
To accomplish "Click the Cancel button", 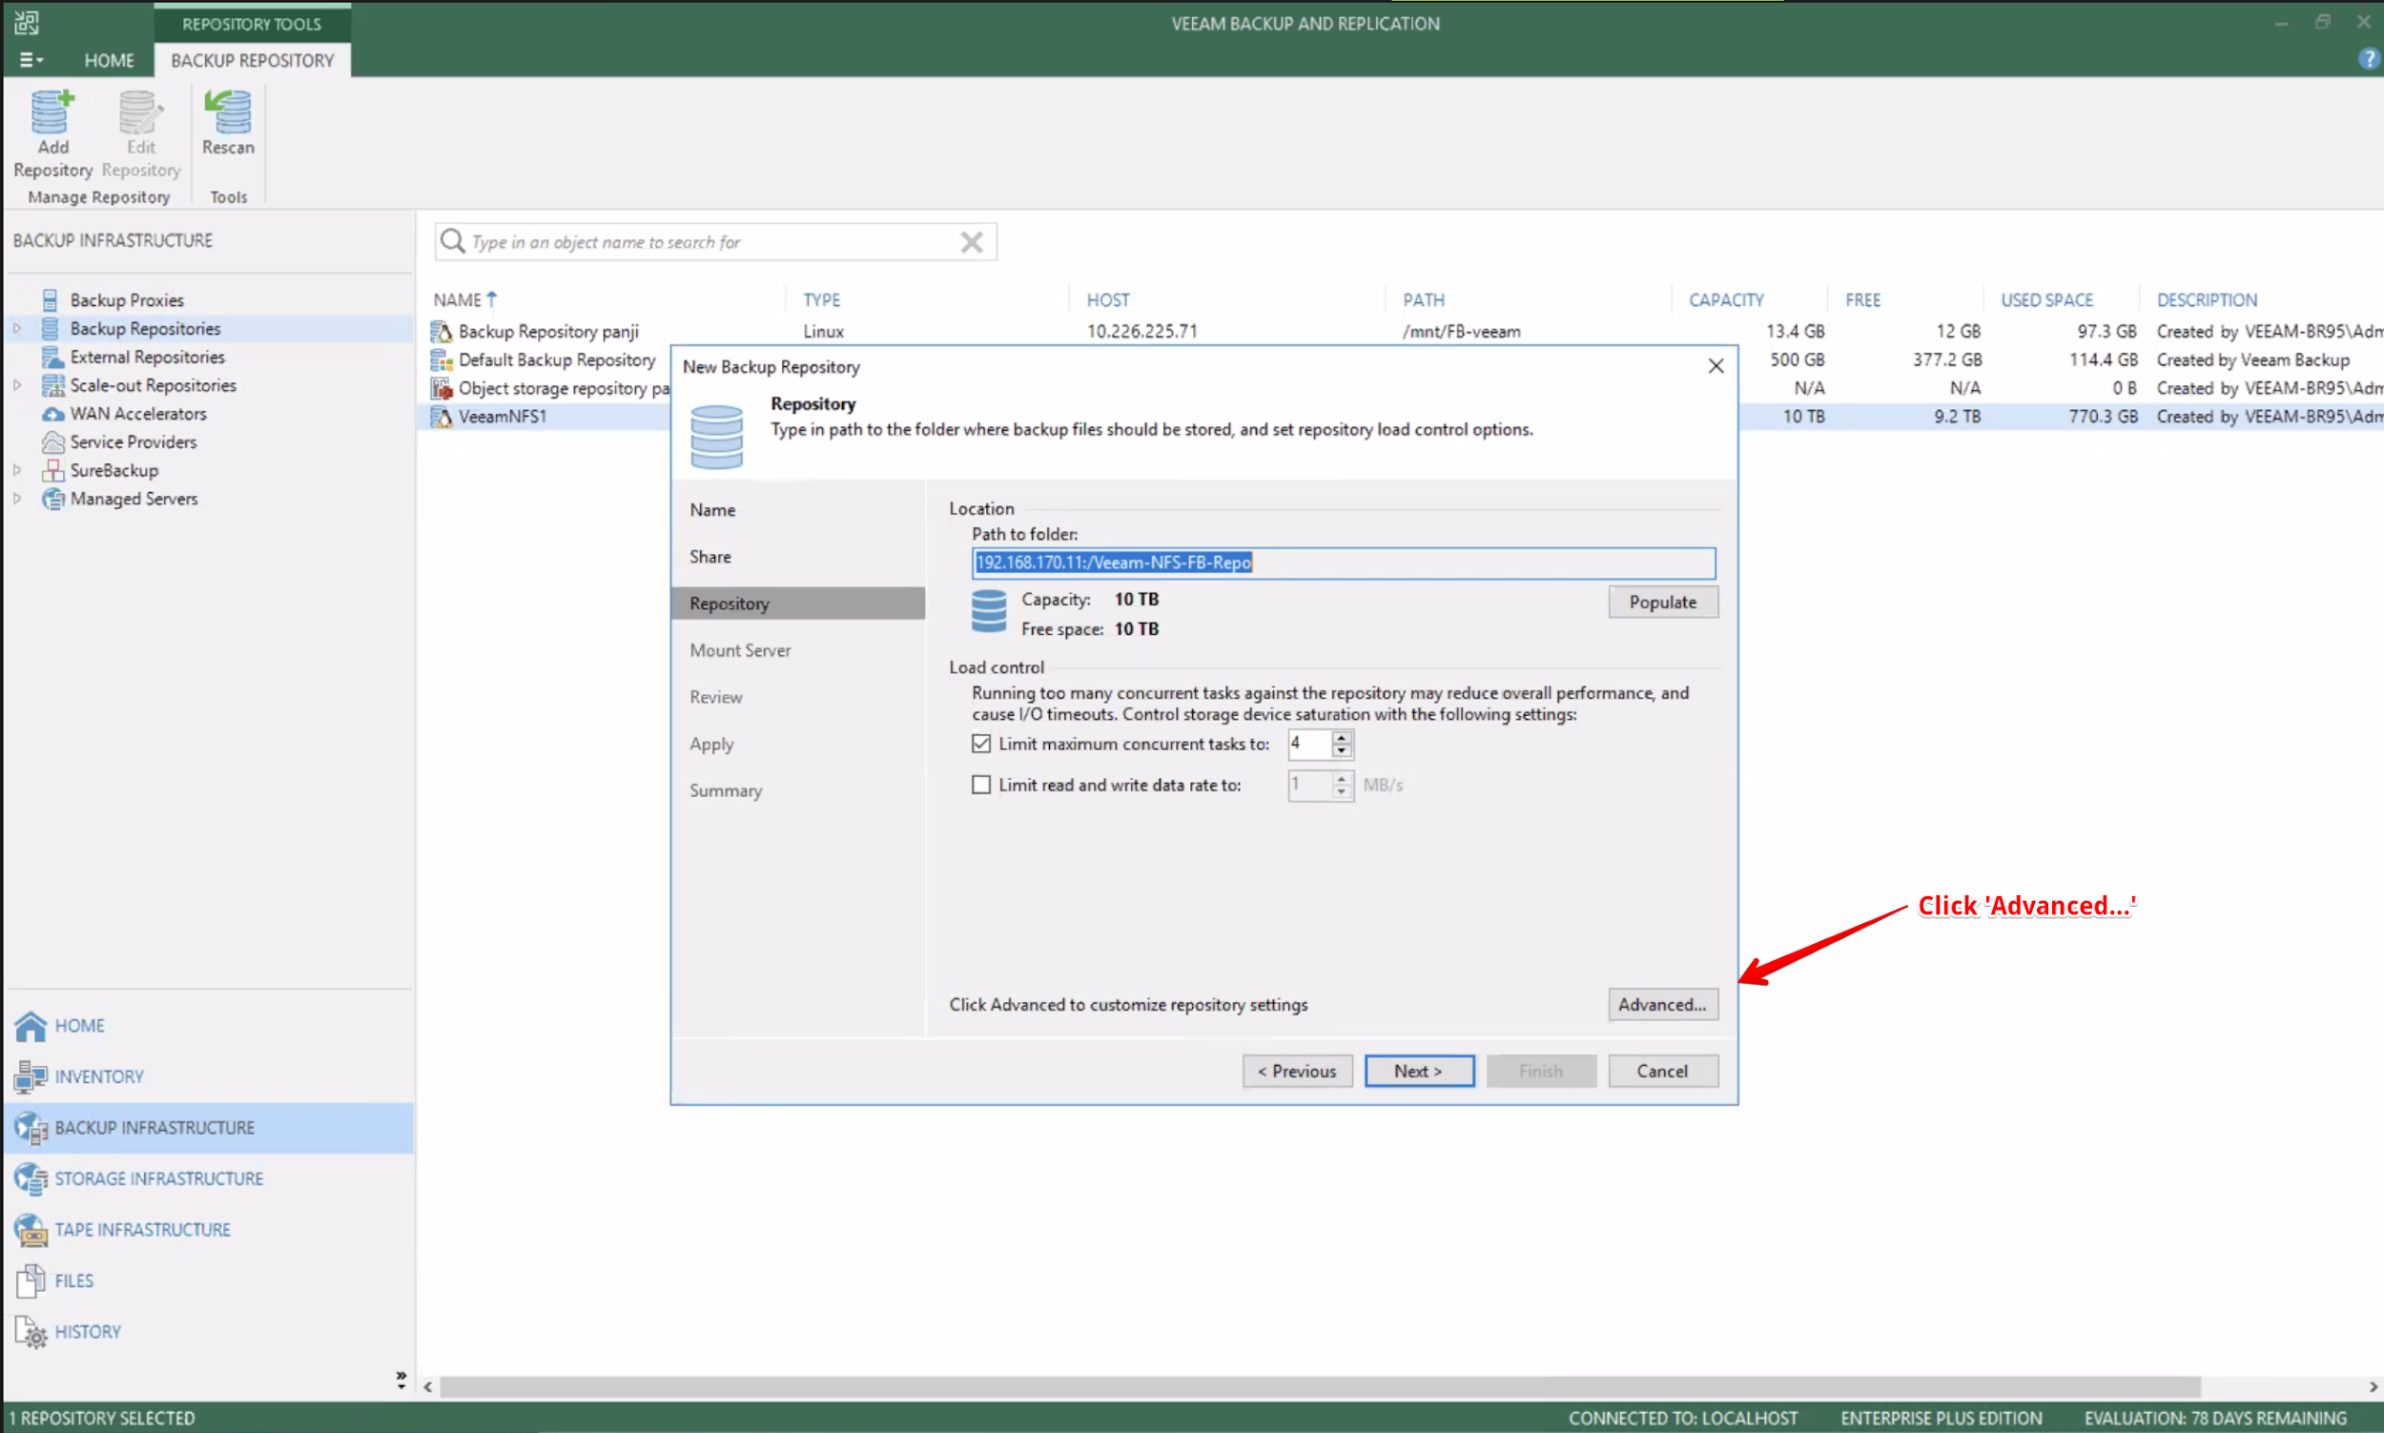I will click(1662, 1072).
